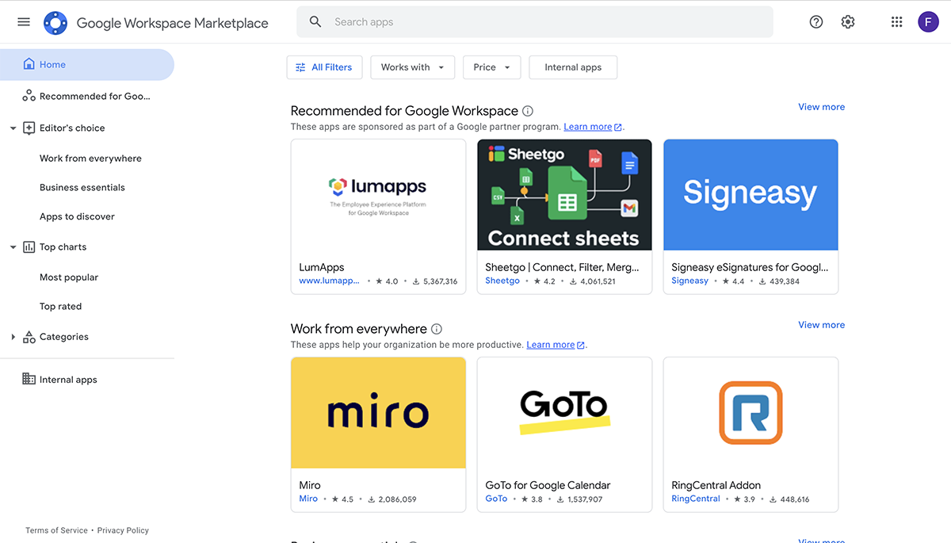Click the GoTo for Google Calendar title
This screenshot has height=543, width=951.
click(548, 485)
